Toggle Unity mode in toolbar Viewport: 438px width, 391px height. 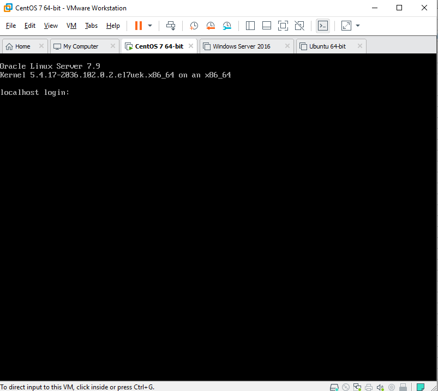point(299,26)
